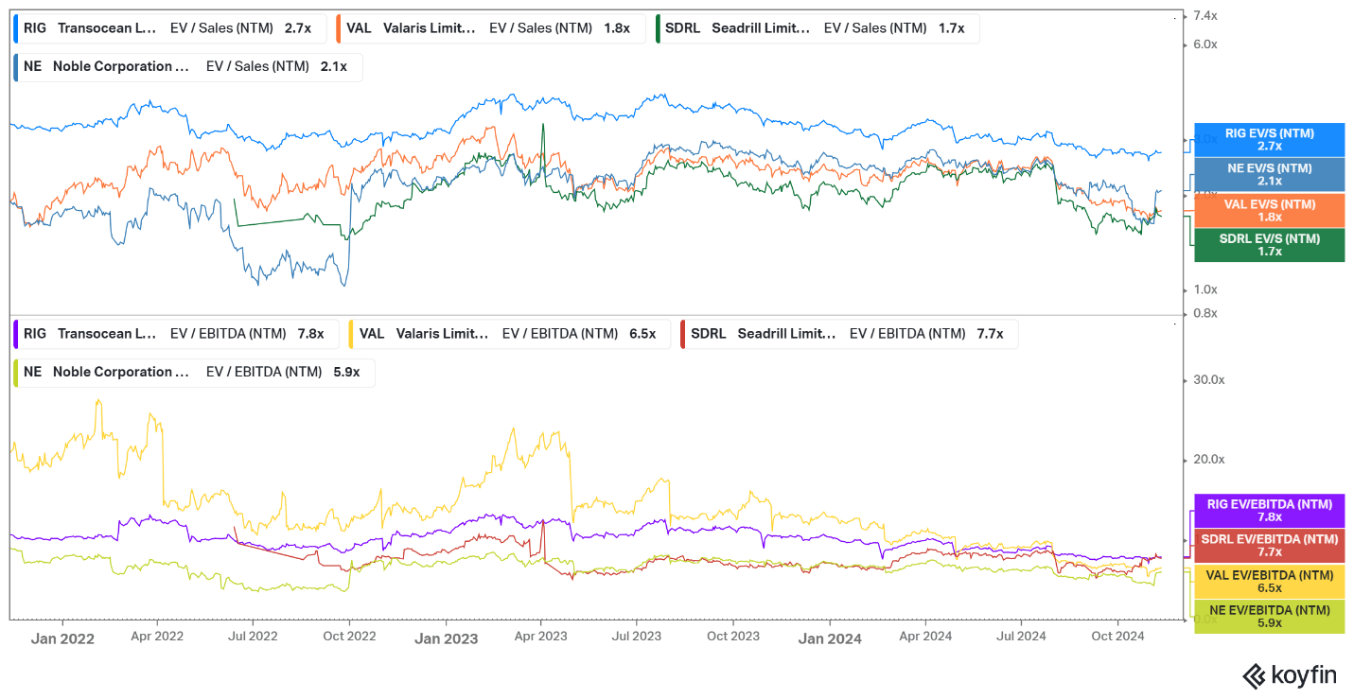The width and height of the screenshot is (1354, 699).
Task: Select the NE Noble Corporation EV / Sales legend
Action: point(186,66)
